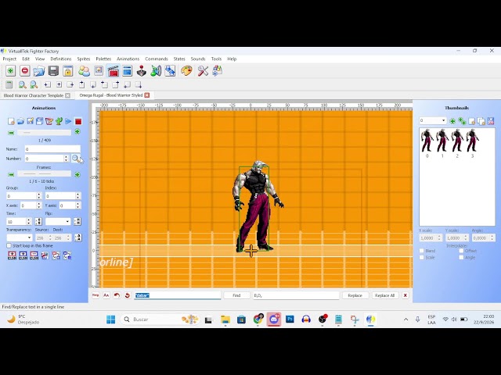Open a project with the folder icon
This screenshot has height=375, width=501.
(39, 71)
